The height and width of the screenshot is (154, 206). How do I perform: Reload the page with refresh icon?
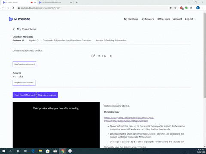coord(13,8)
